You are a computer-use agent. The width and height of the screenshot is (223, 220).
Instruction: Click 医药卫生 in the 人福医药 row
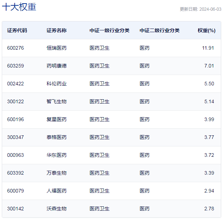tap(99, 191)
